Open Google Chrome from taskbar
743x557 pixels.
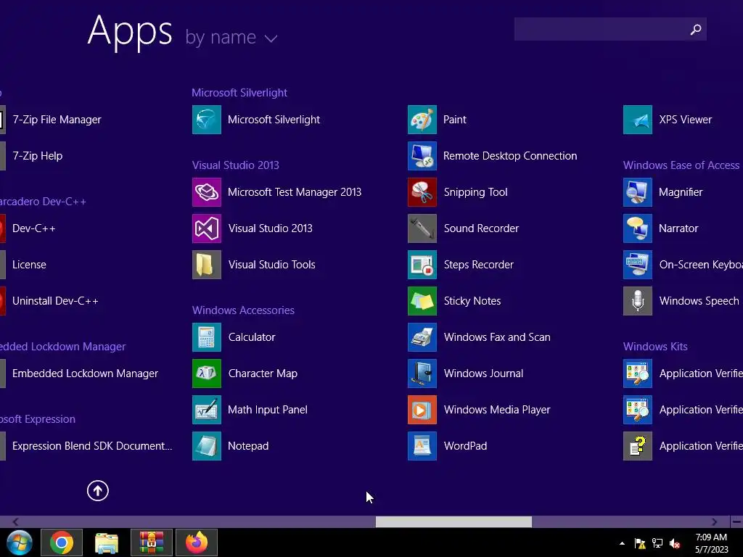pos(62,542)
